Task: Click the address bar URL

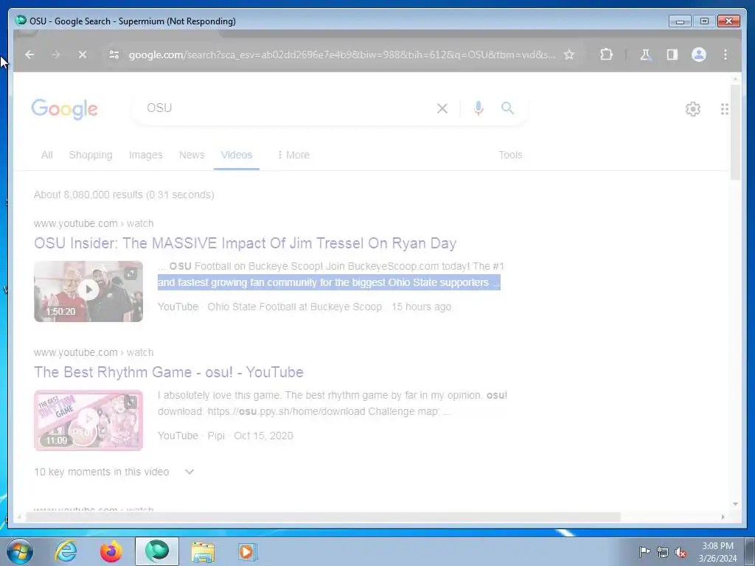Action: click(x=342, y=55)
